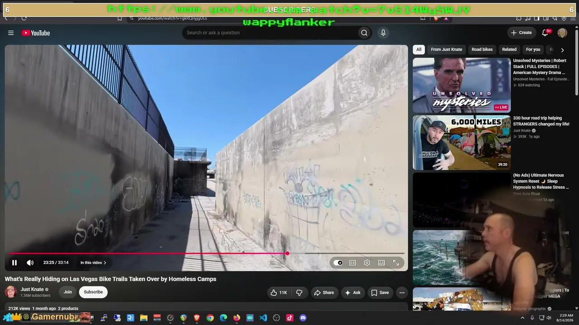Launch Google Chrome from the taskbar

tap(210, 318)
